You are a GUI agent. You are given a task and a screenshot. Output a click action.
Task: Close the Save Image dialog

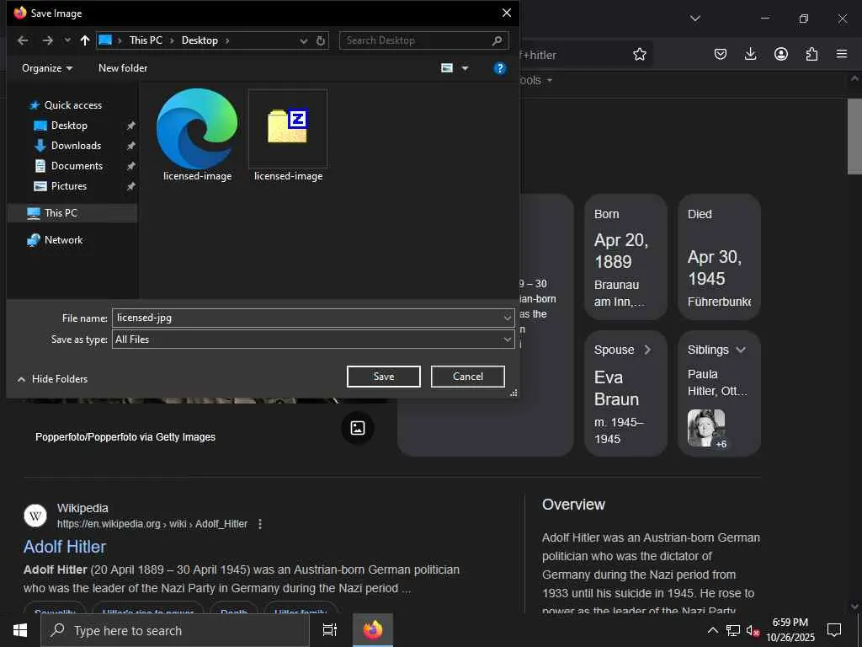[506, 13]
